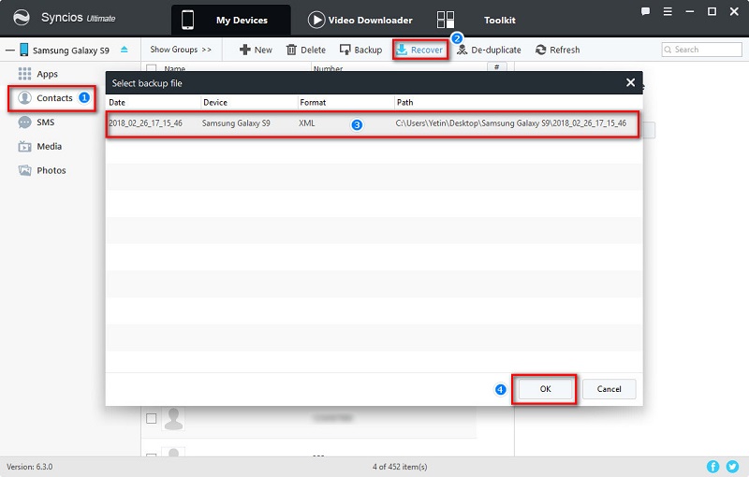
Task: Click the # index button in contact list
Action: [x=497, y=67]
